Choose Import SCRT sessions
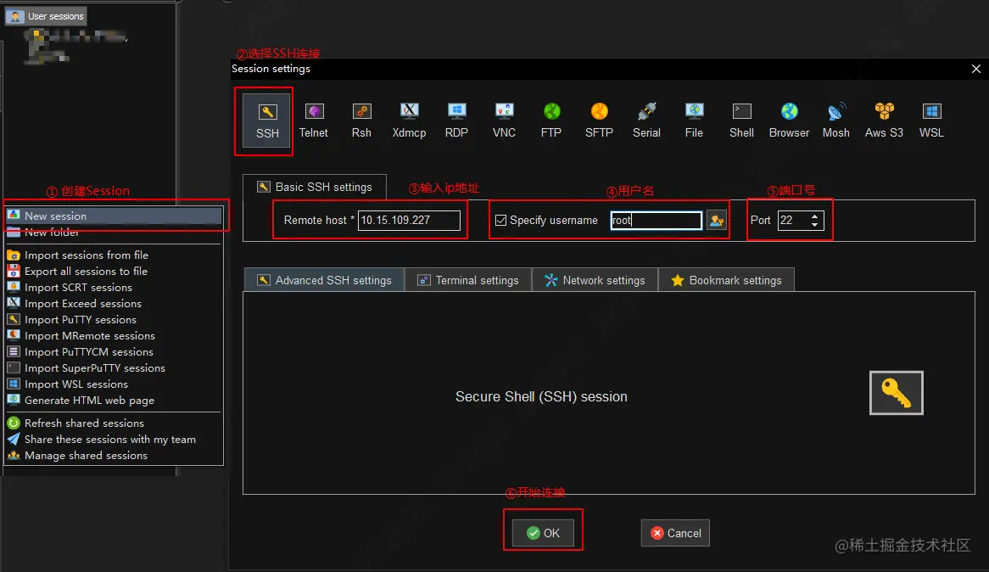 click(x=115, y=287)
